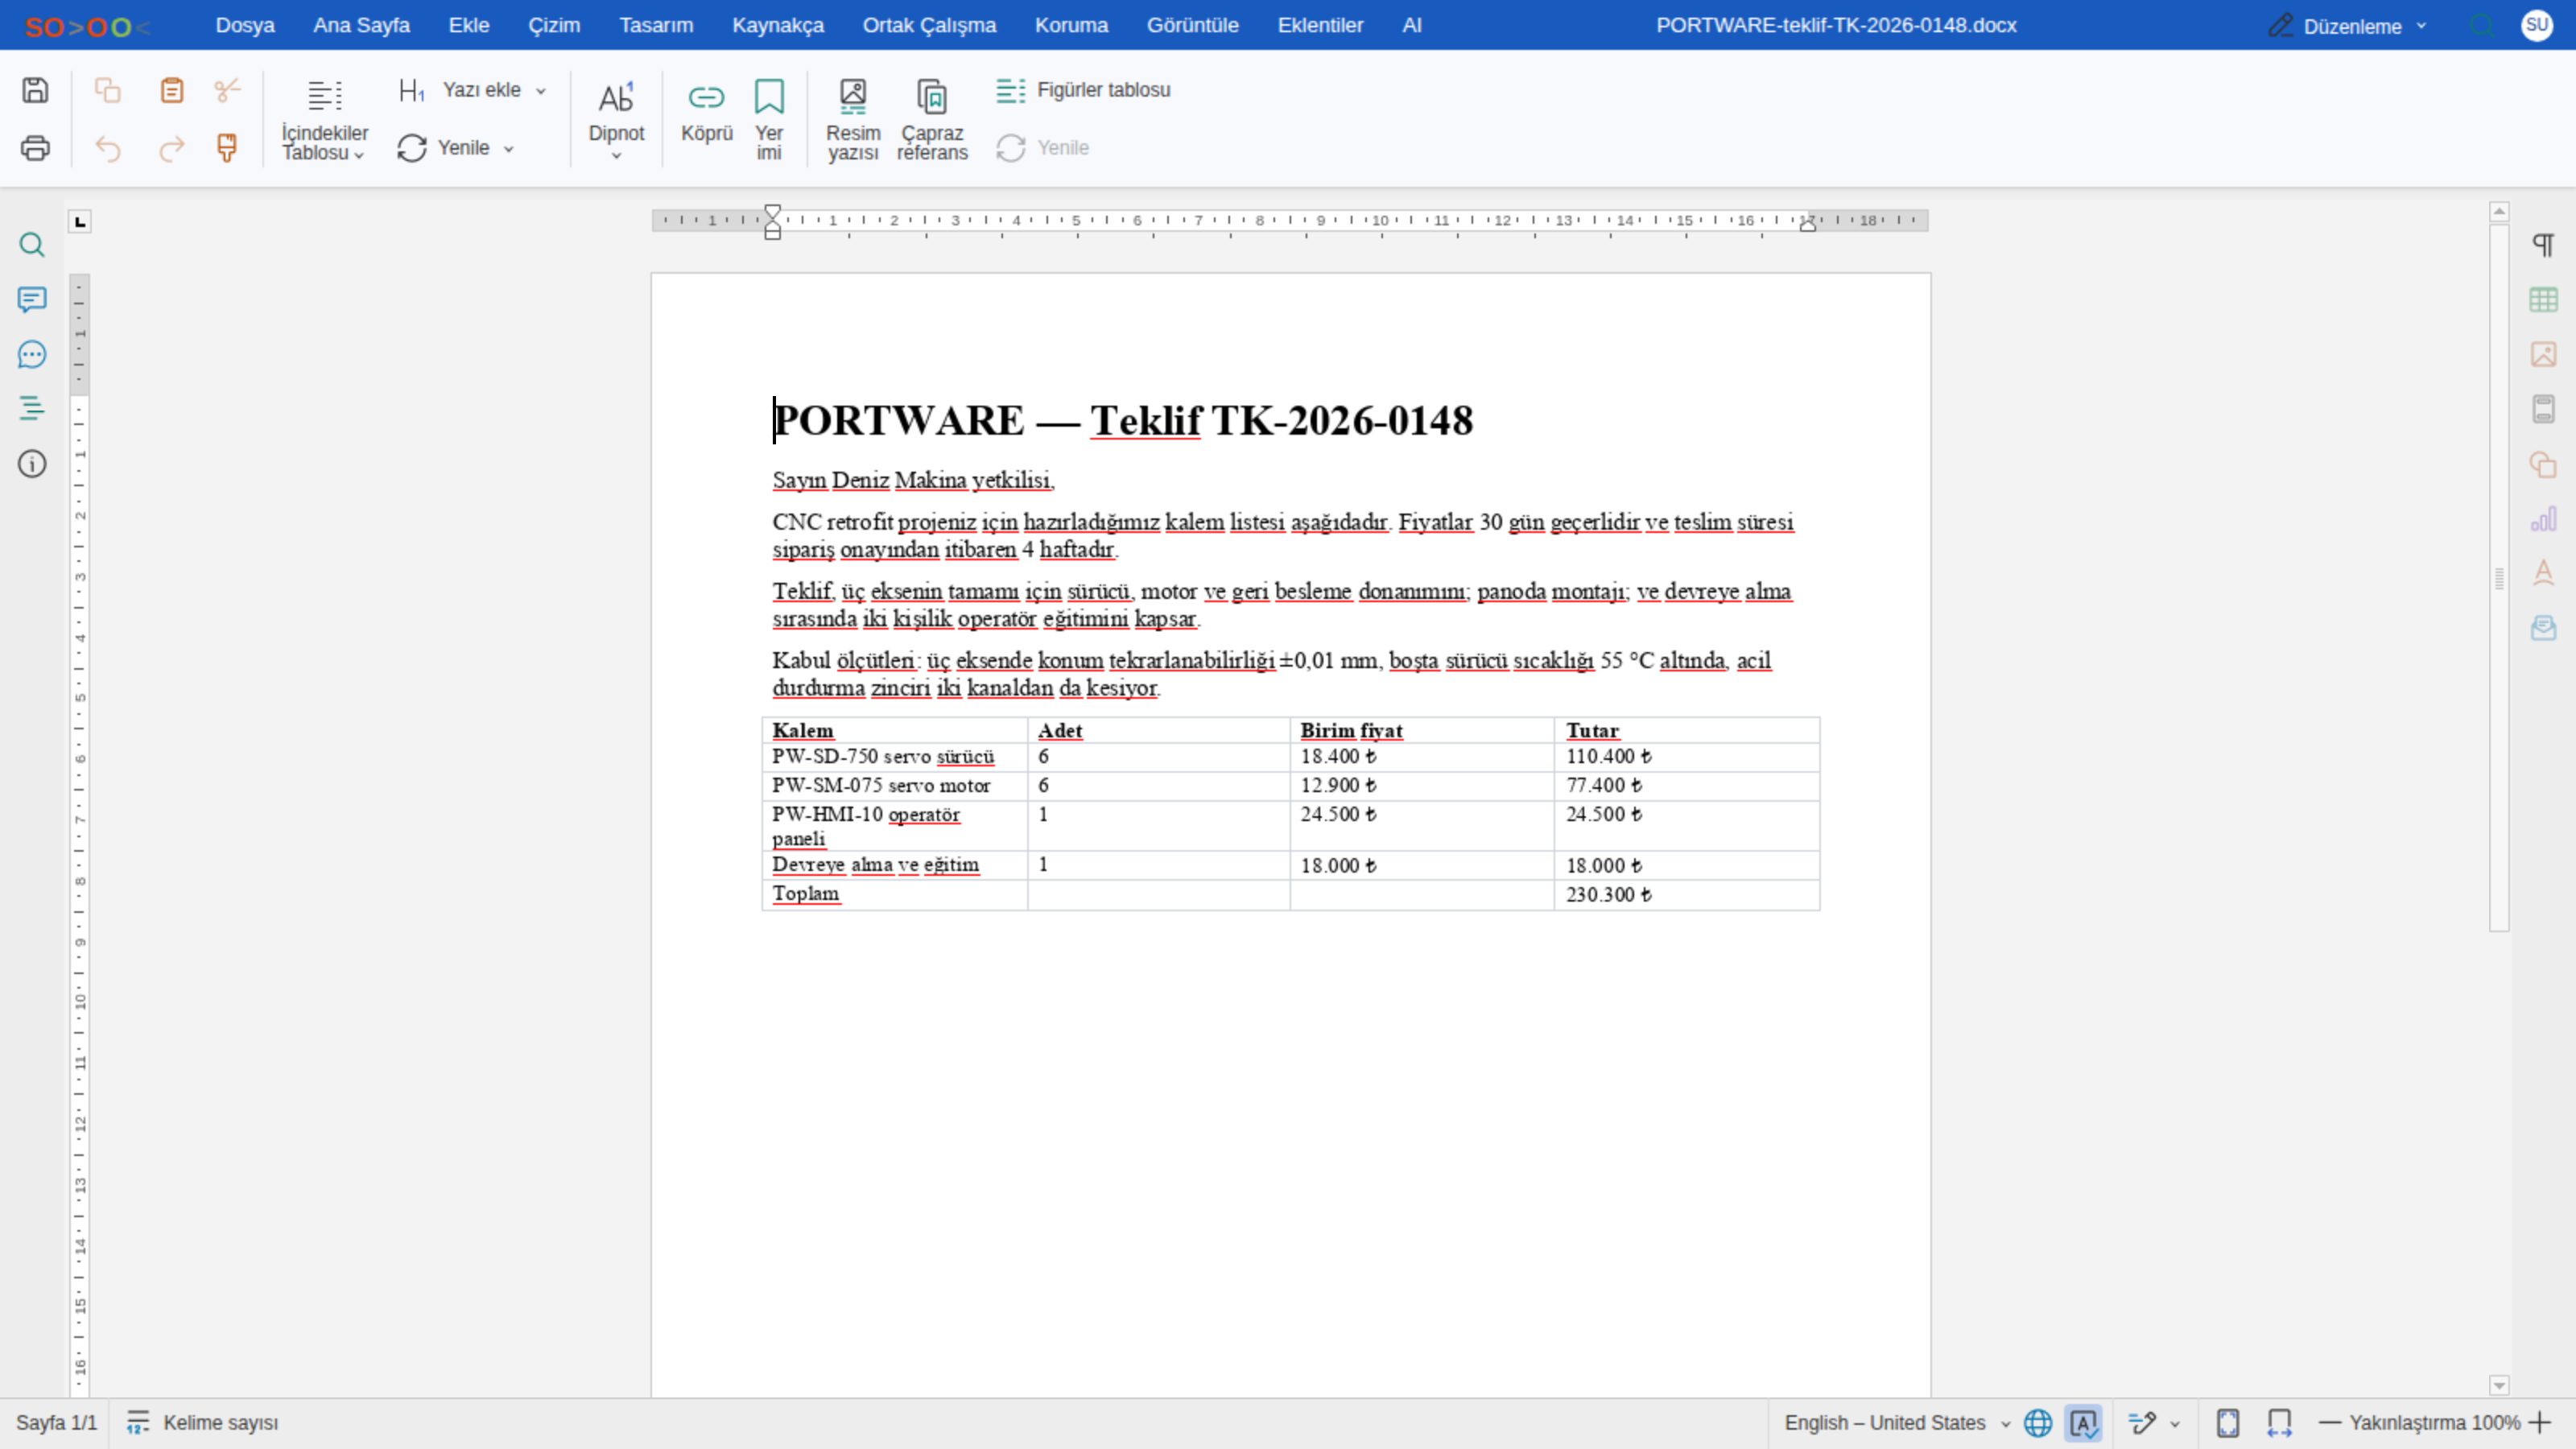Viewport: 2576px width, 1449px height.
Task: Fit the document to page
Action: 2227,1422
